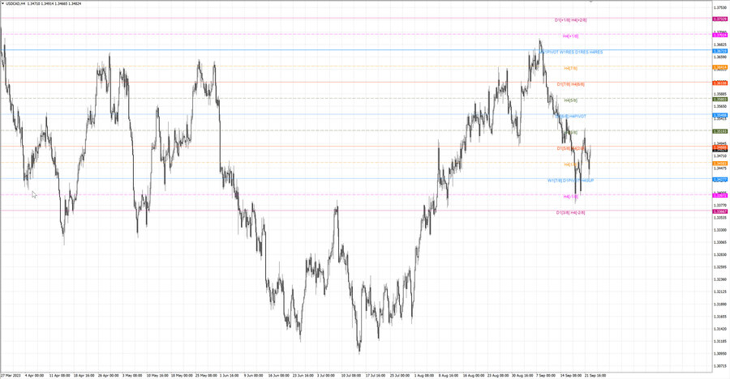This screenshot has height=379, width=730.
Task: Click the USDCAD,H4 chart title text
Action: coord(15,4)
